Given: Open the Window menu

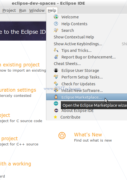Looking at the screenshot, I should tap(37, 10).
